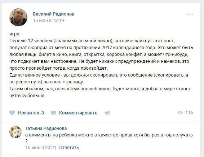Click the post text starting with игра

click(x=15, y=34)
